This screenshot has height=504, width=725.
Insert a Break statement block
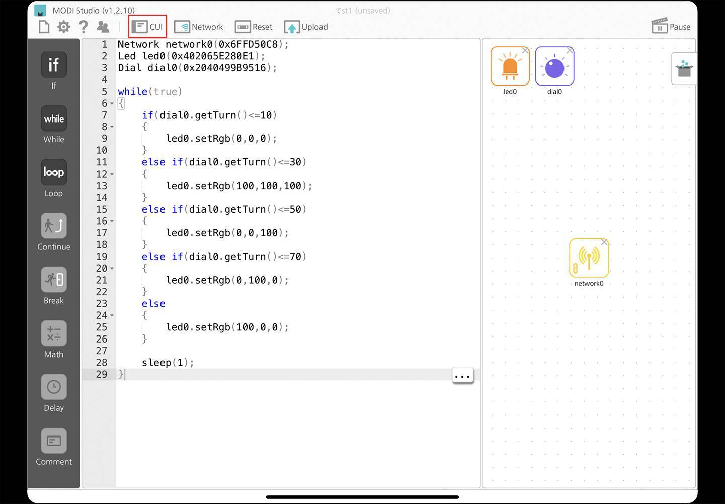point(53,280)
